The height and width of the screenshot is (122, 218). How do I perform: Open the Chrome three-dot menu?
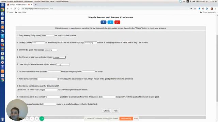pyautogui.click(x=216, y=8)
